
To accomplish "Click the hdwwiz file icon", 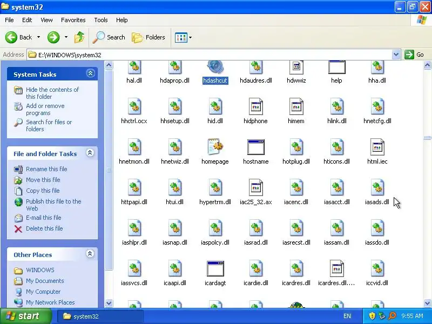I will (x=296, y=67).
